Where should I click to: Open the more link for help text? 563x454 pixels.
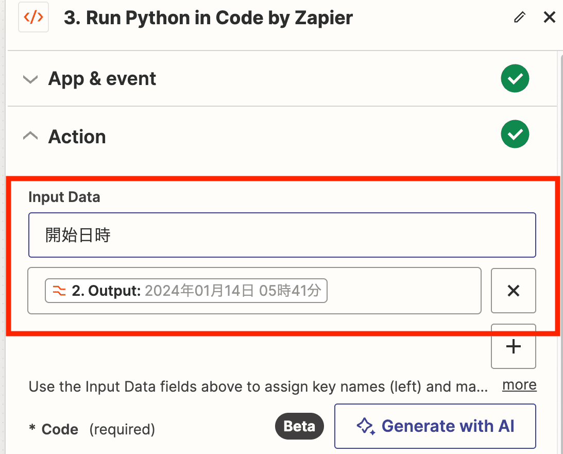519,384
